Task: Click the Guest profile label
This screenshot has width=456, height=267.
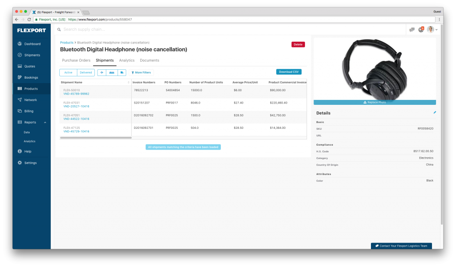Action: click(x=437, y=12)
